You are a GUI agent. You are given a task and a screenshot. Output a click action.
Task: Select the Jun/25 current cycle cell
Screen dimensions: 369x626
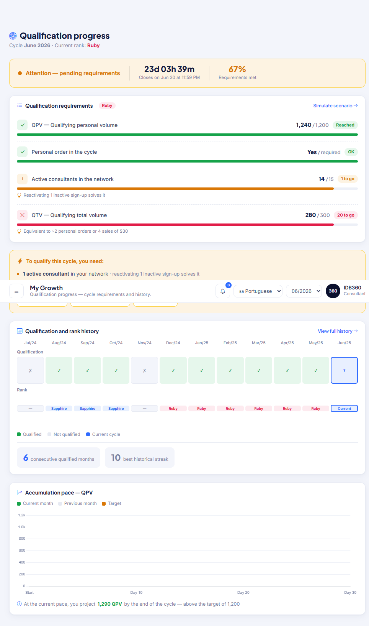(344, 370)
